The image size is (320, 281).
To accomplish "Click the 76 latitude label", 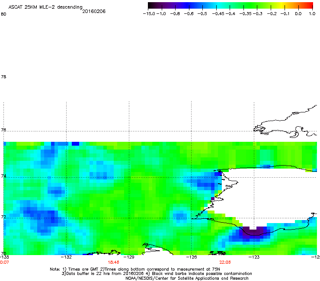I will [x=3, y=130].
